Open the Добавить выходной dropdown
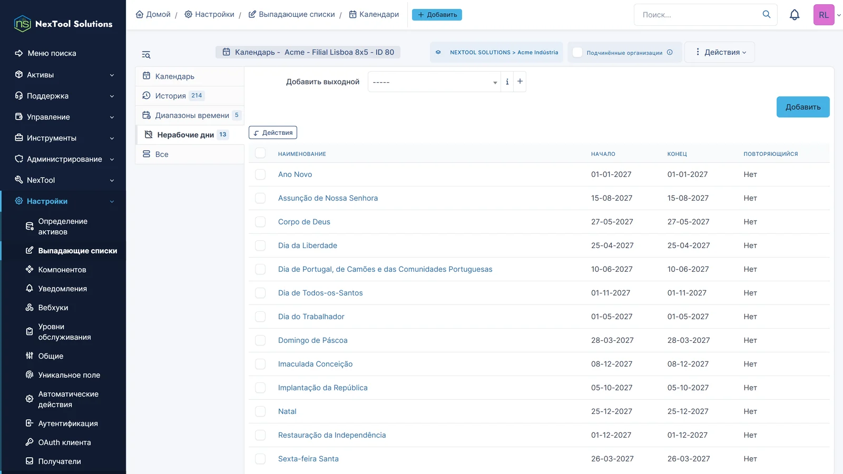 click(x=434, y=82)
